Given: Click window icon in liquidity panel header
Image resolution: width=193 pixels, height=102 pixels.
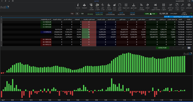Looking at the screenshot, I should [169, 17].
